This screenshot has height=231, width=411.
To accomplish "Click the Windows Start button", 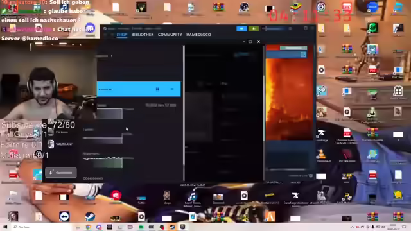I will [5, 227].
